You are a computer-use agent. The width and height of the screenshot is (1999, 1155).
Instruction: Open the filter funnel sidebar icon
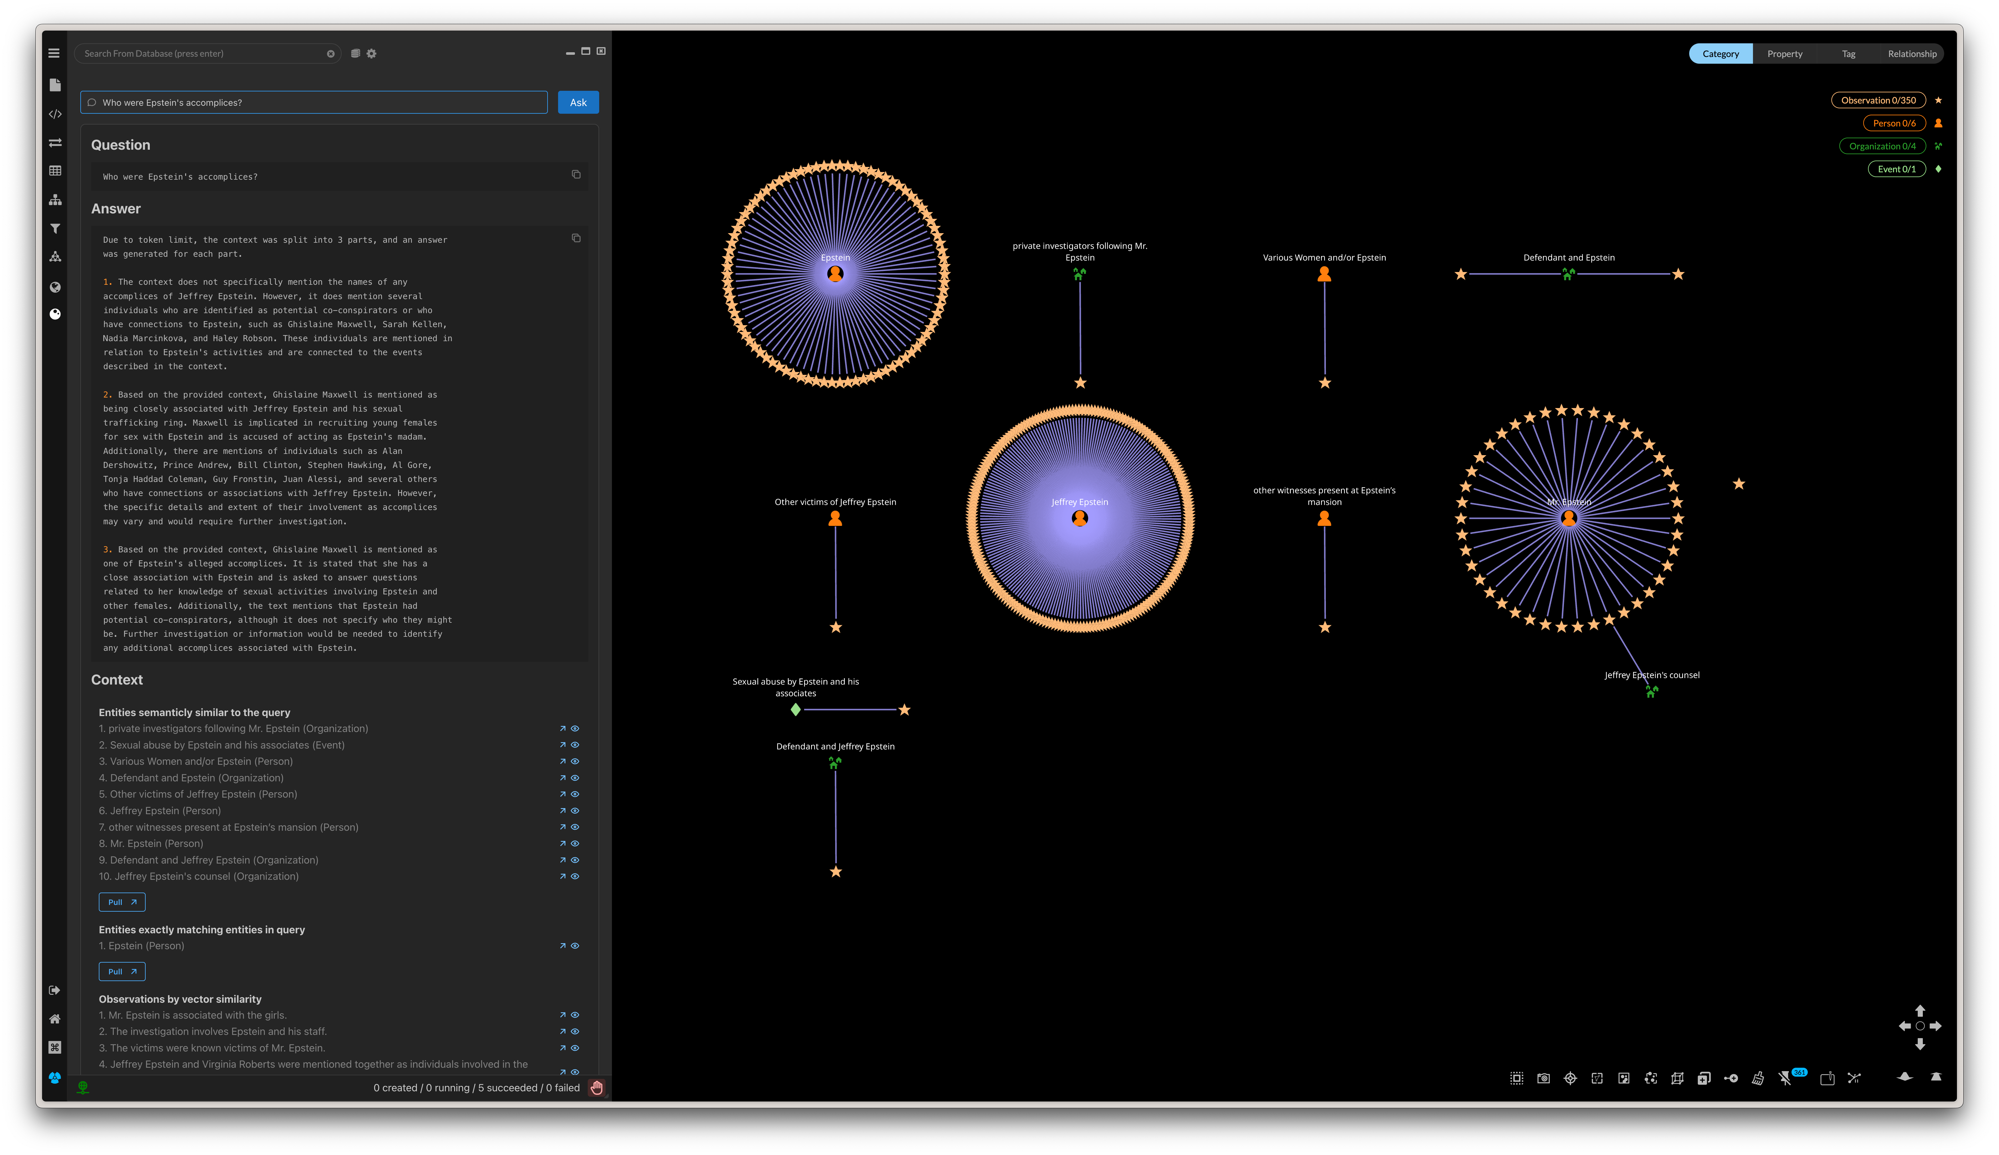coord(55,228)
